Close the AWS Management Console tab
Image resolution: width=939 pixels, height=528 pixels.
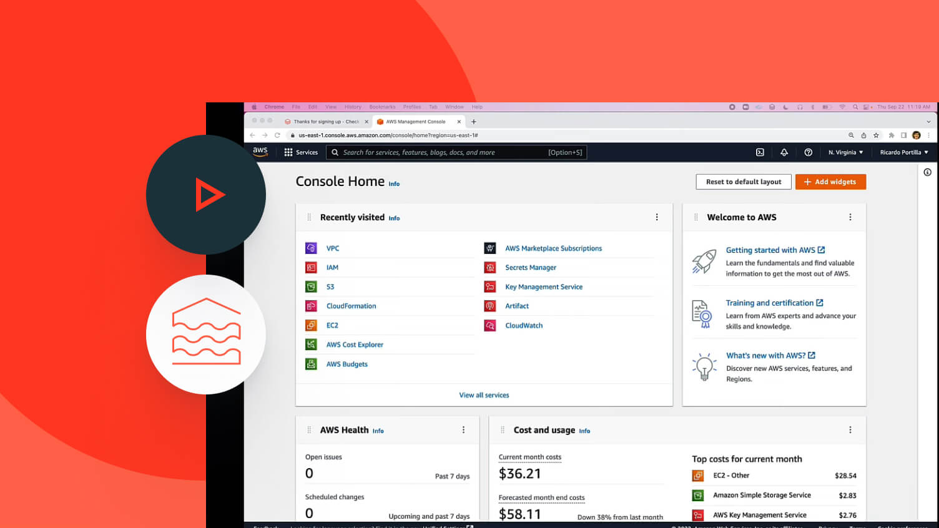459,122
